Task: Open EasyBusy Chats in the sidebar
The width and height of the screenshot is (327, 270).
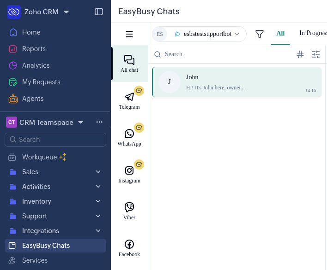Action: tap(55, 246)
